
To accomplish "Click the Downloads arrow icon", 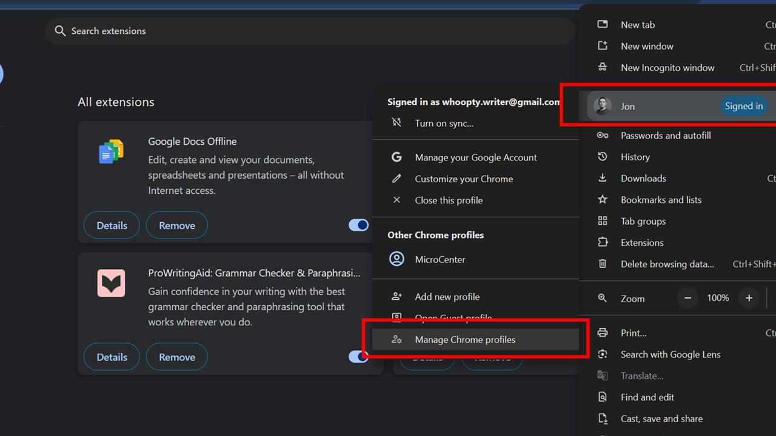I will click(x=603, y=178).
